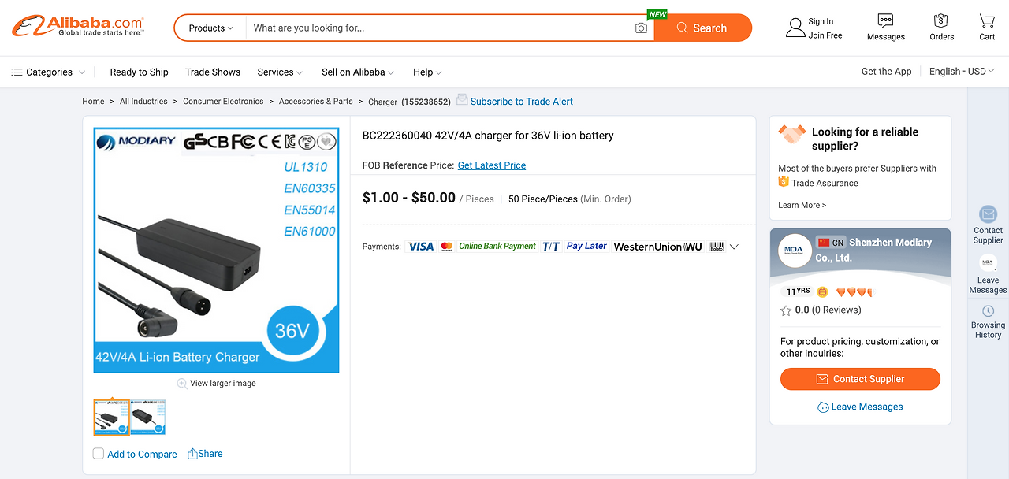This screenshot has height=479, width=1009.
Task: Click the T/T payment icon
Action: (551, 247)
